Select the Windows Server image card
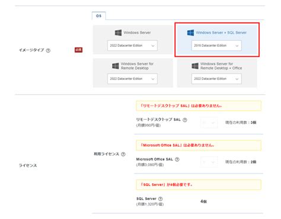 (133, 40)
